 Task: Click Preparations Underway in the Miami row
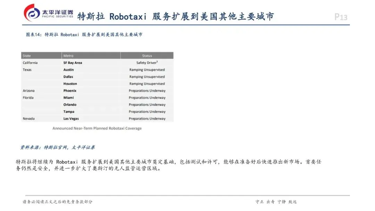click(147, 98)
